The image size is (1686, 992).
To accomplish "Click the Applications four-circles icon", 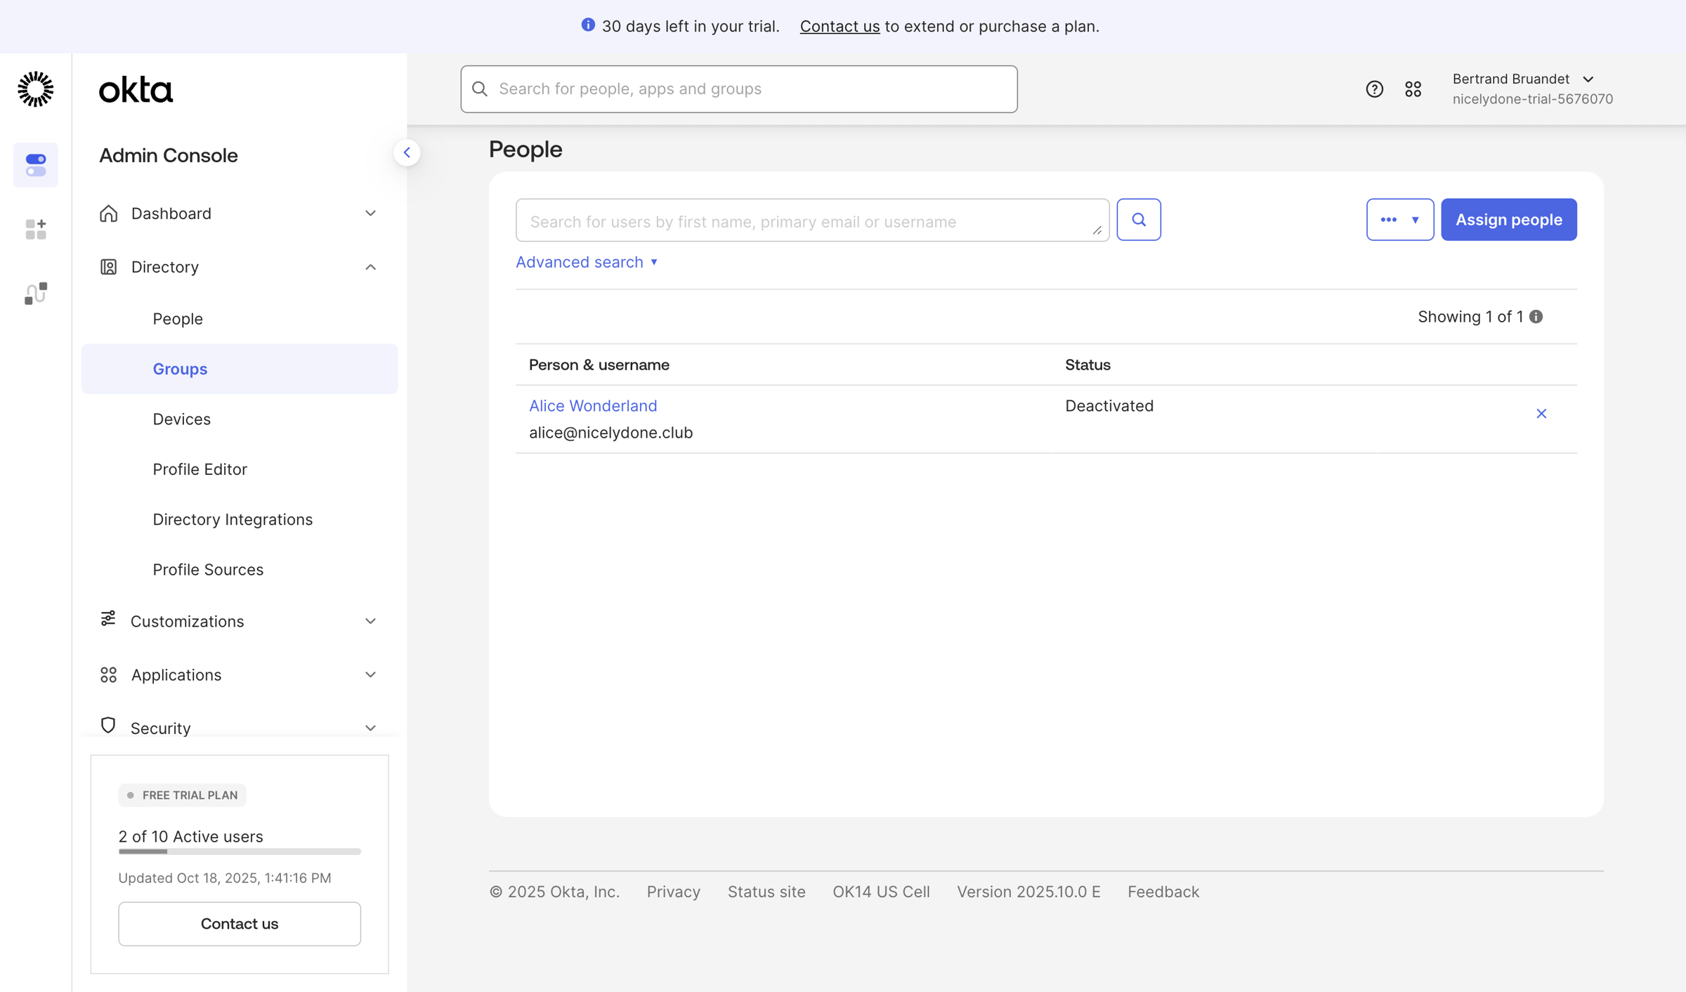I will click(108, 674).
